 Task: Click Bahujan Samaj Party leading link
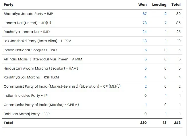166,114
